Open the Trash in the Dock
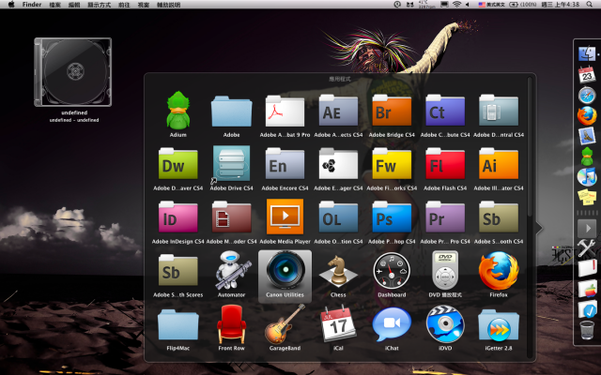This screenshot has height=375, width=601. point(587,330)
